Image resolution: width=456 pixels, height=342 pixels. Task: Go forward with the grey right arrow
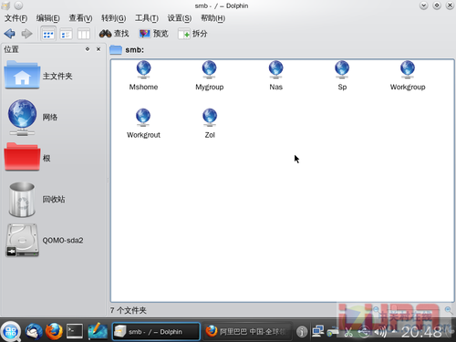point(26,34)
